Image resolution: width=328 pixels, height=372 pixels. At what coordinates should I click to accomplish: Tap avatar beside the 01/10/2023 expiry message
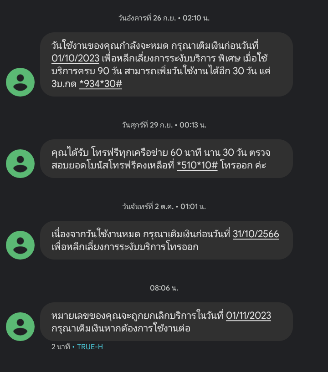click(20, 82)
